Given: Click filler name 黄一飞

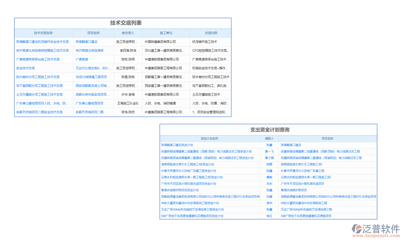Looking at the screenshot, I should (269, 151).
